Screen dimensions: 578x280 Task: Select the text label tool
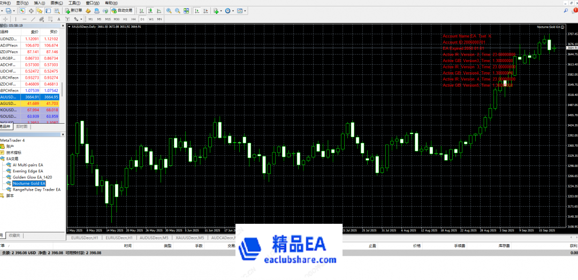[67, 19]
